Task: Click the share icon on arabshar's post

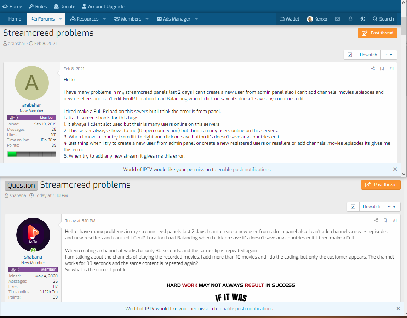Action: pos(373,68)
